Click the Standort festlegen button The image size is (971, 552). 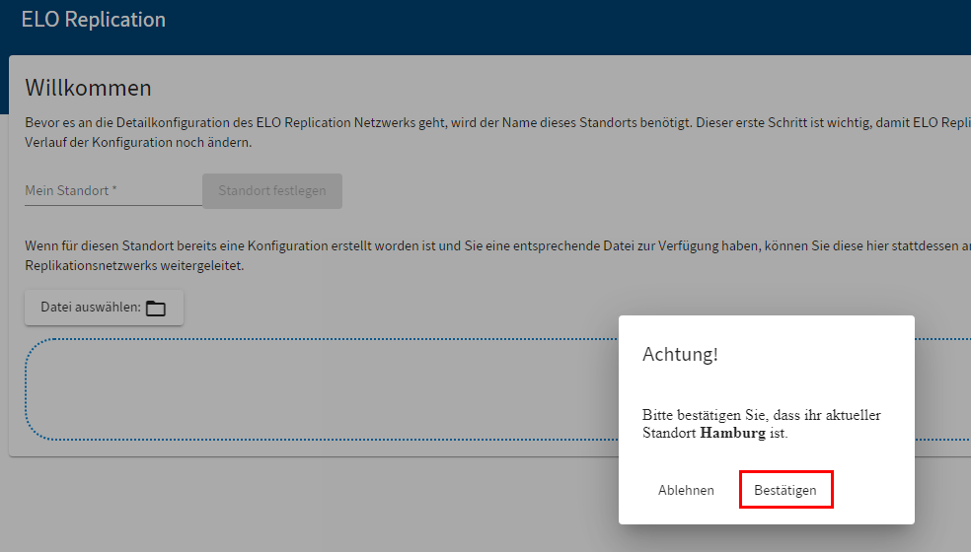(x=271, y=190)
